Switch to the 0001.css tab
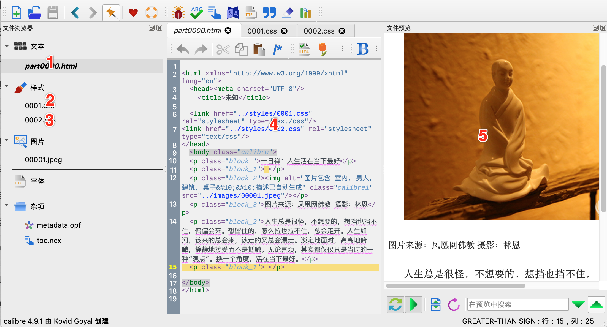Viewport: 607px width, 327px height. click(262, 31)
